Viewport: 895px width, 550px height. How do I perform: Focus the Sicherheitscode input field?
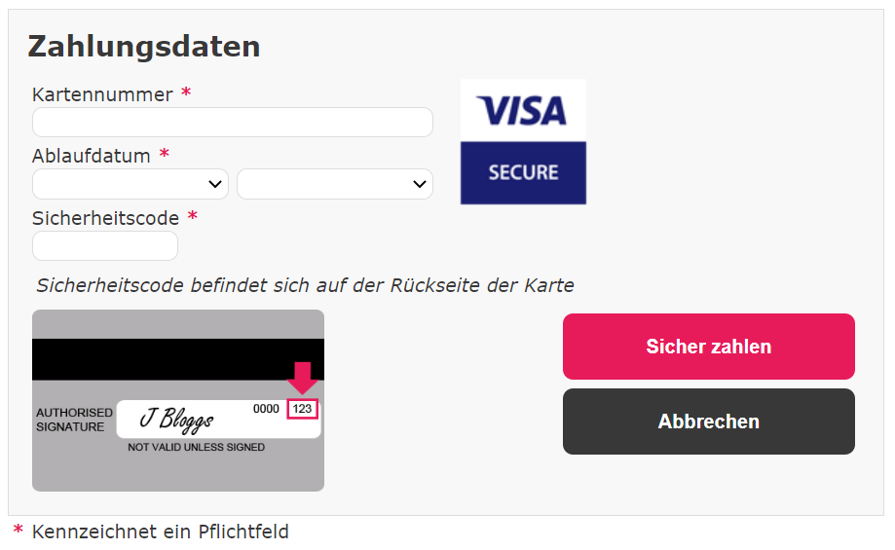pos(105,246)
